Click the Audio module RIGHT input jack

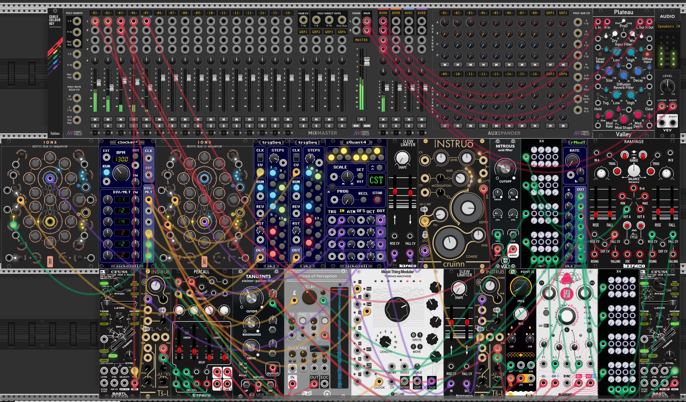(x=673, y=107)
